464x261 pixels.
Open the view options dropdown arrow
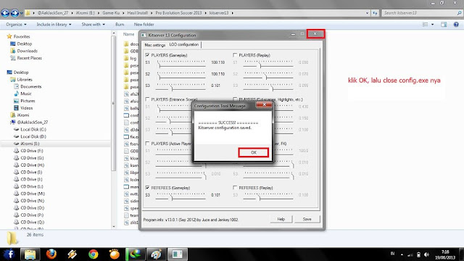432,25
